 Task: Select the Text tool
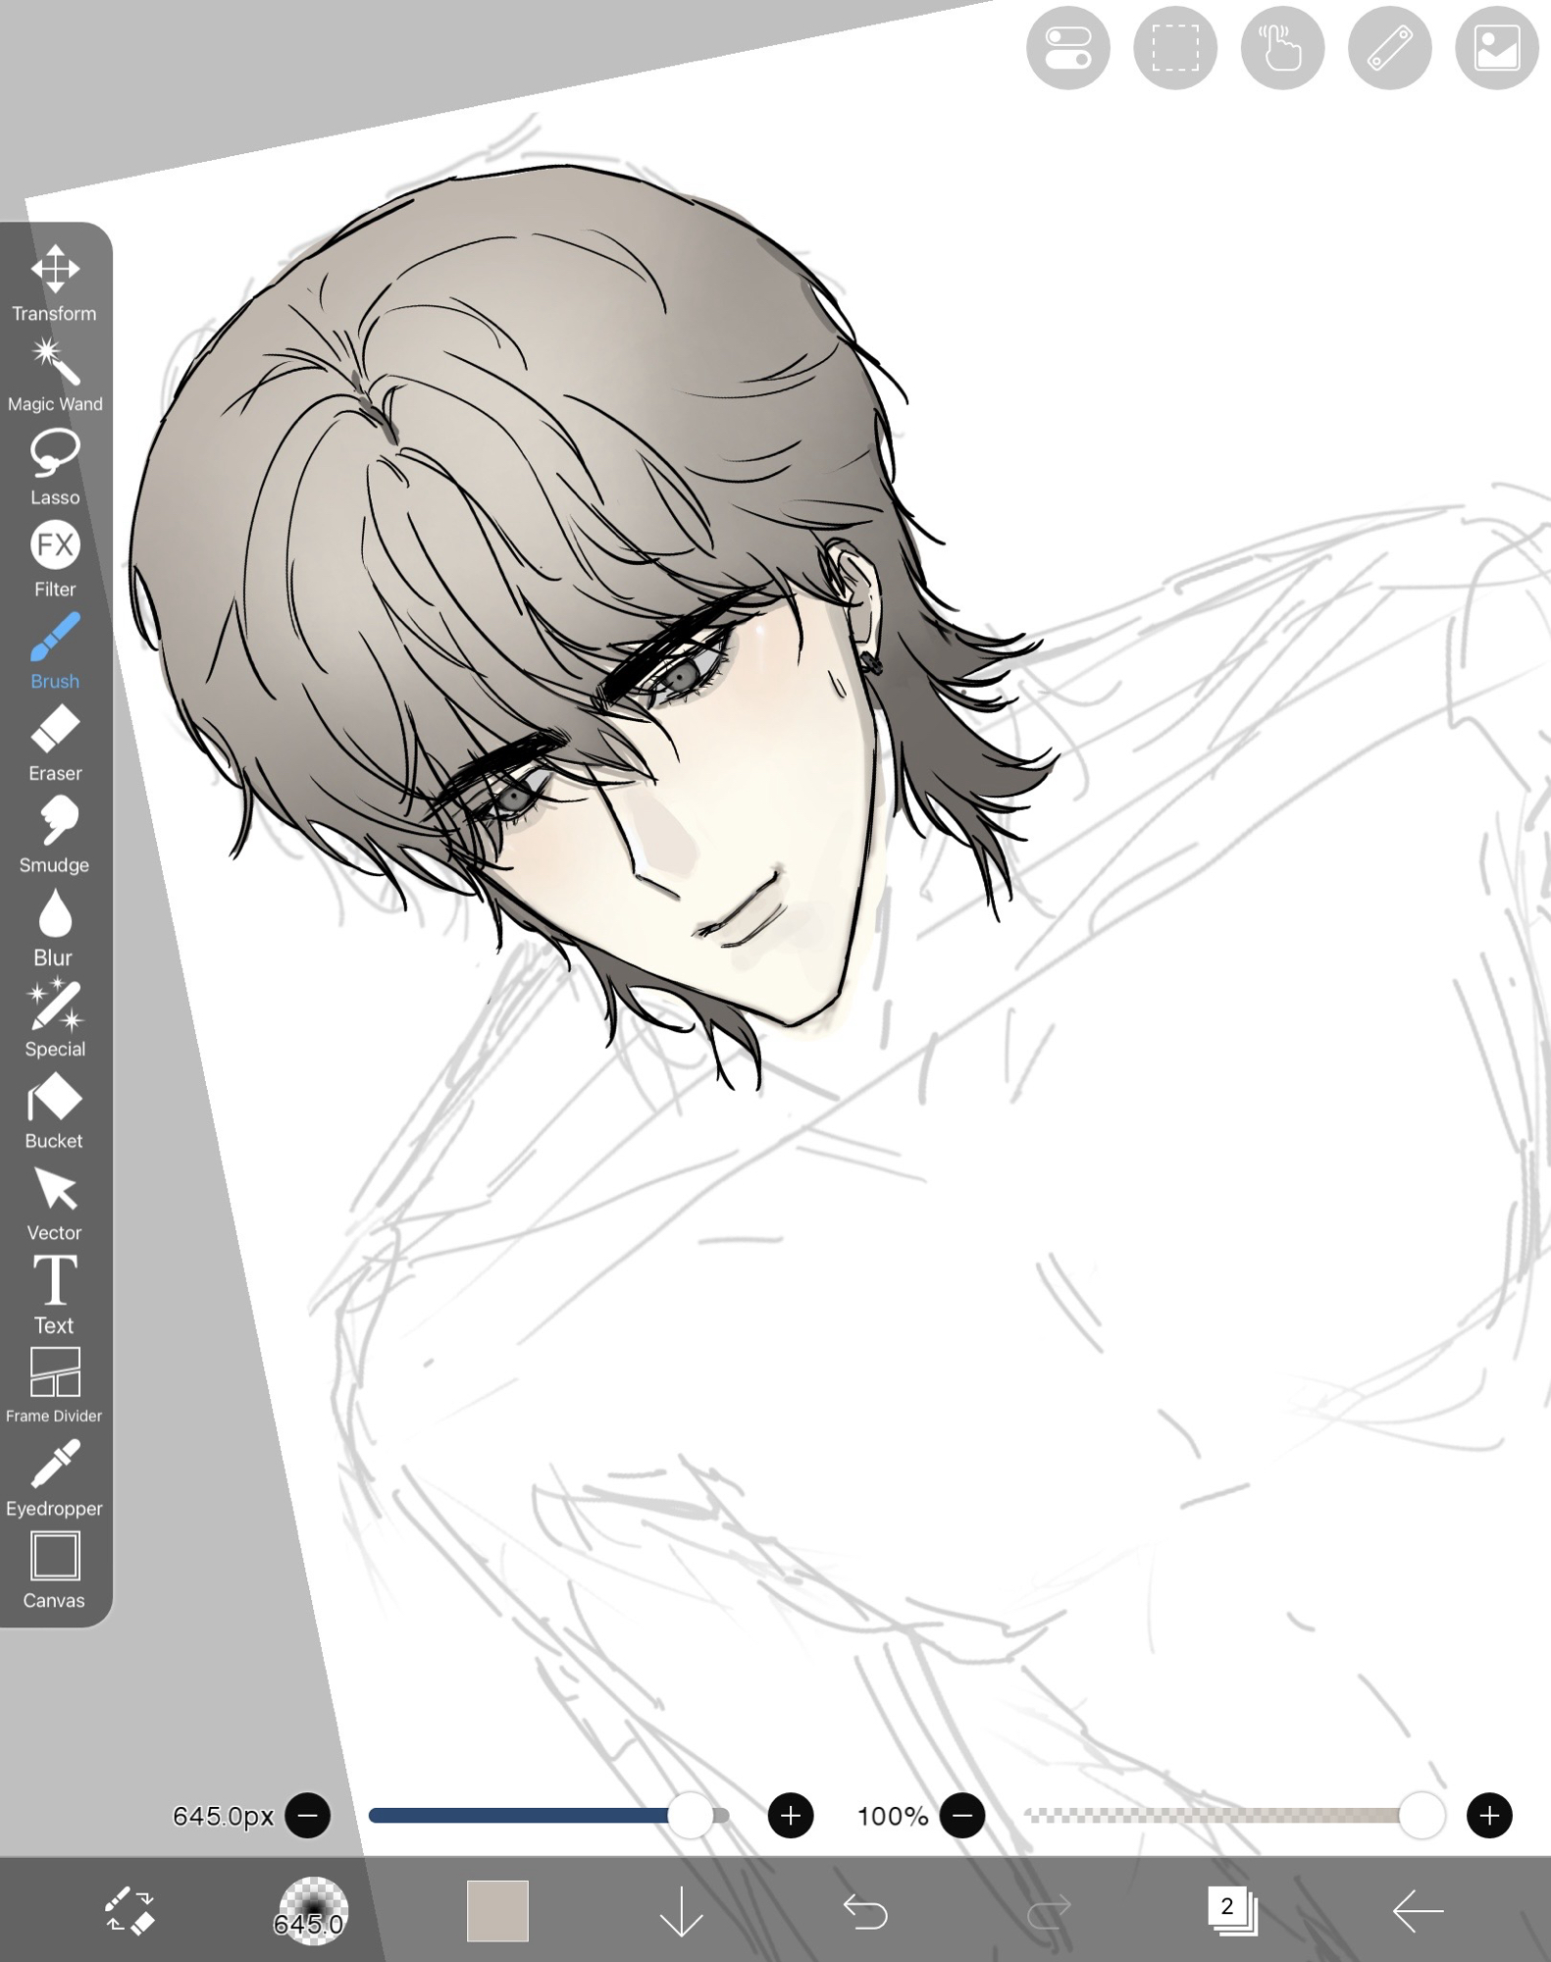coord(55,1295)
